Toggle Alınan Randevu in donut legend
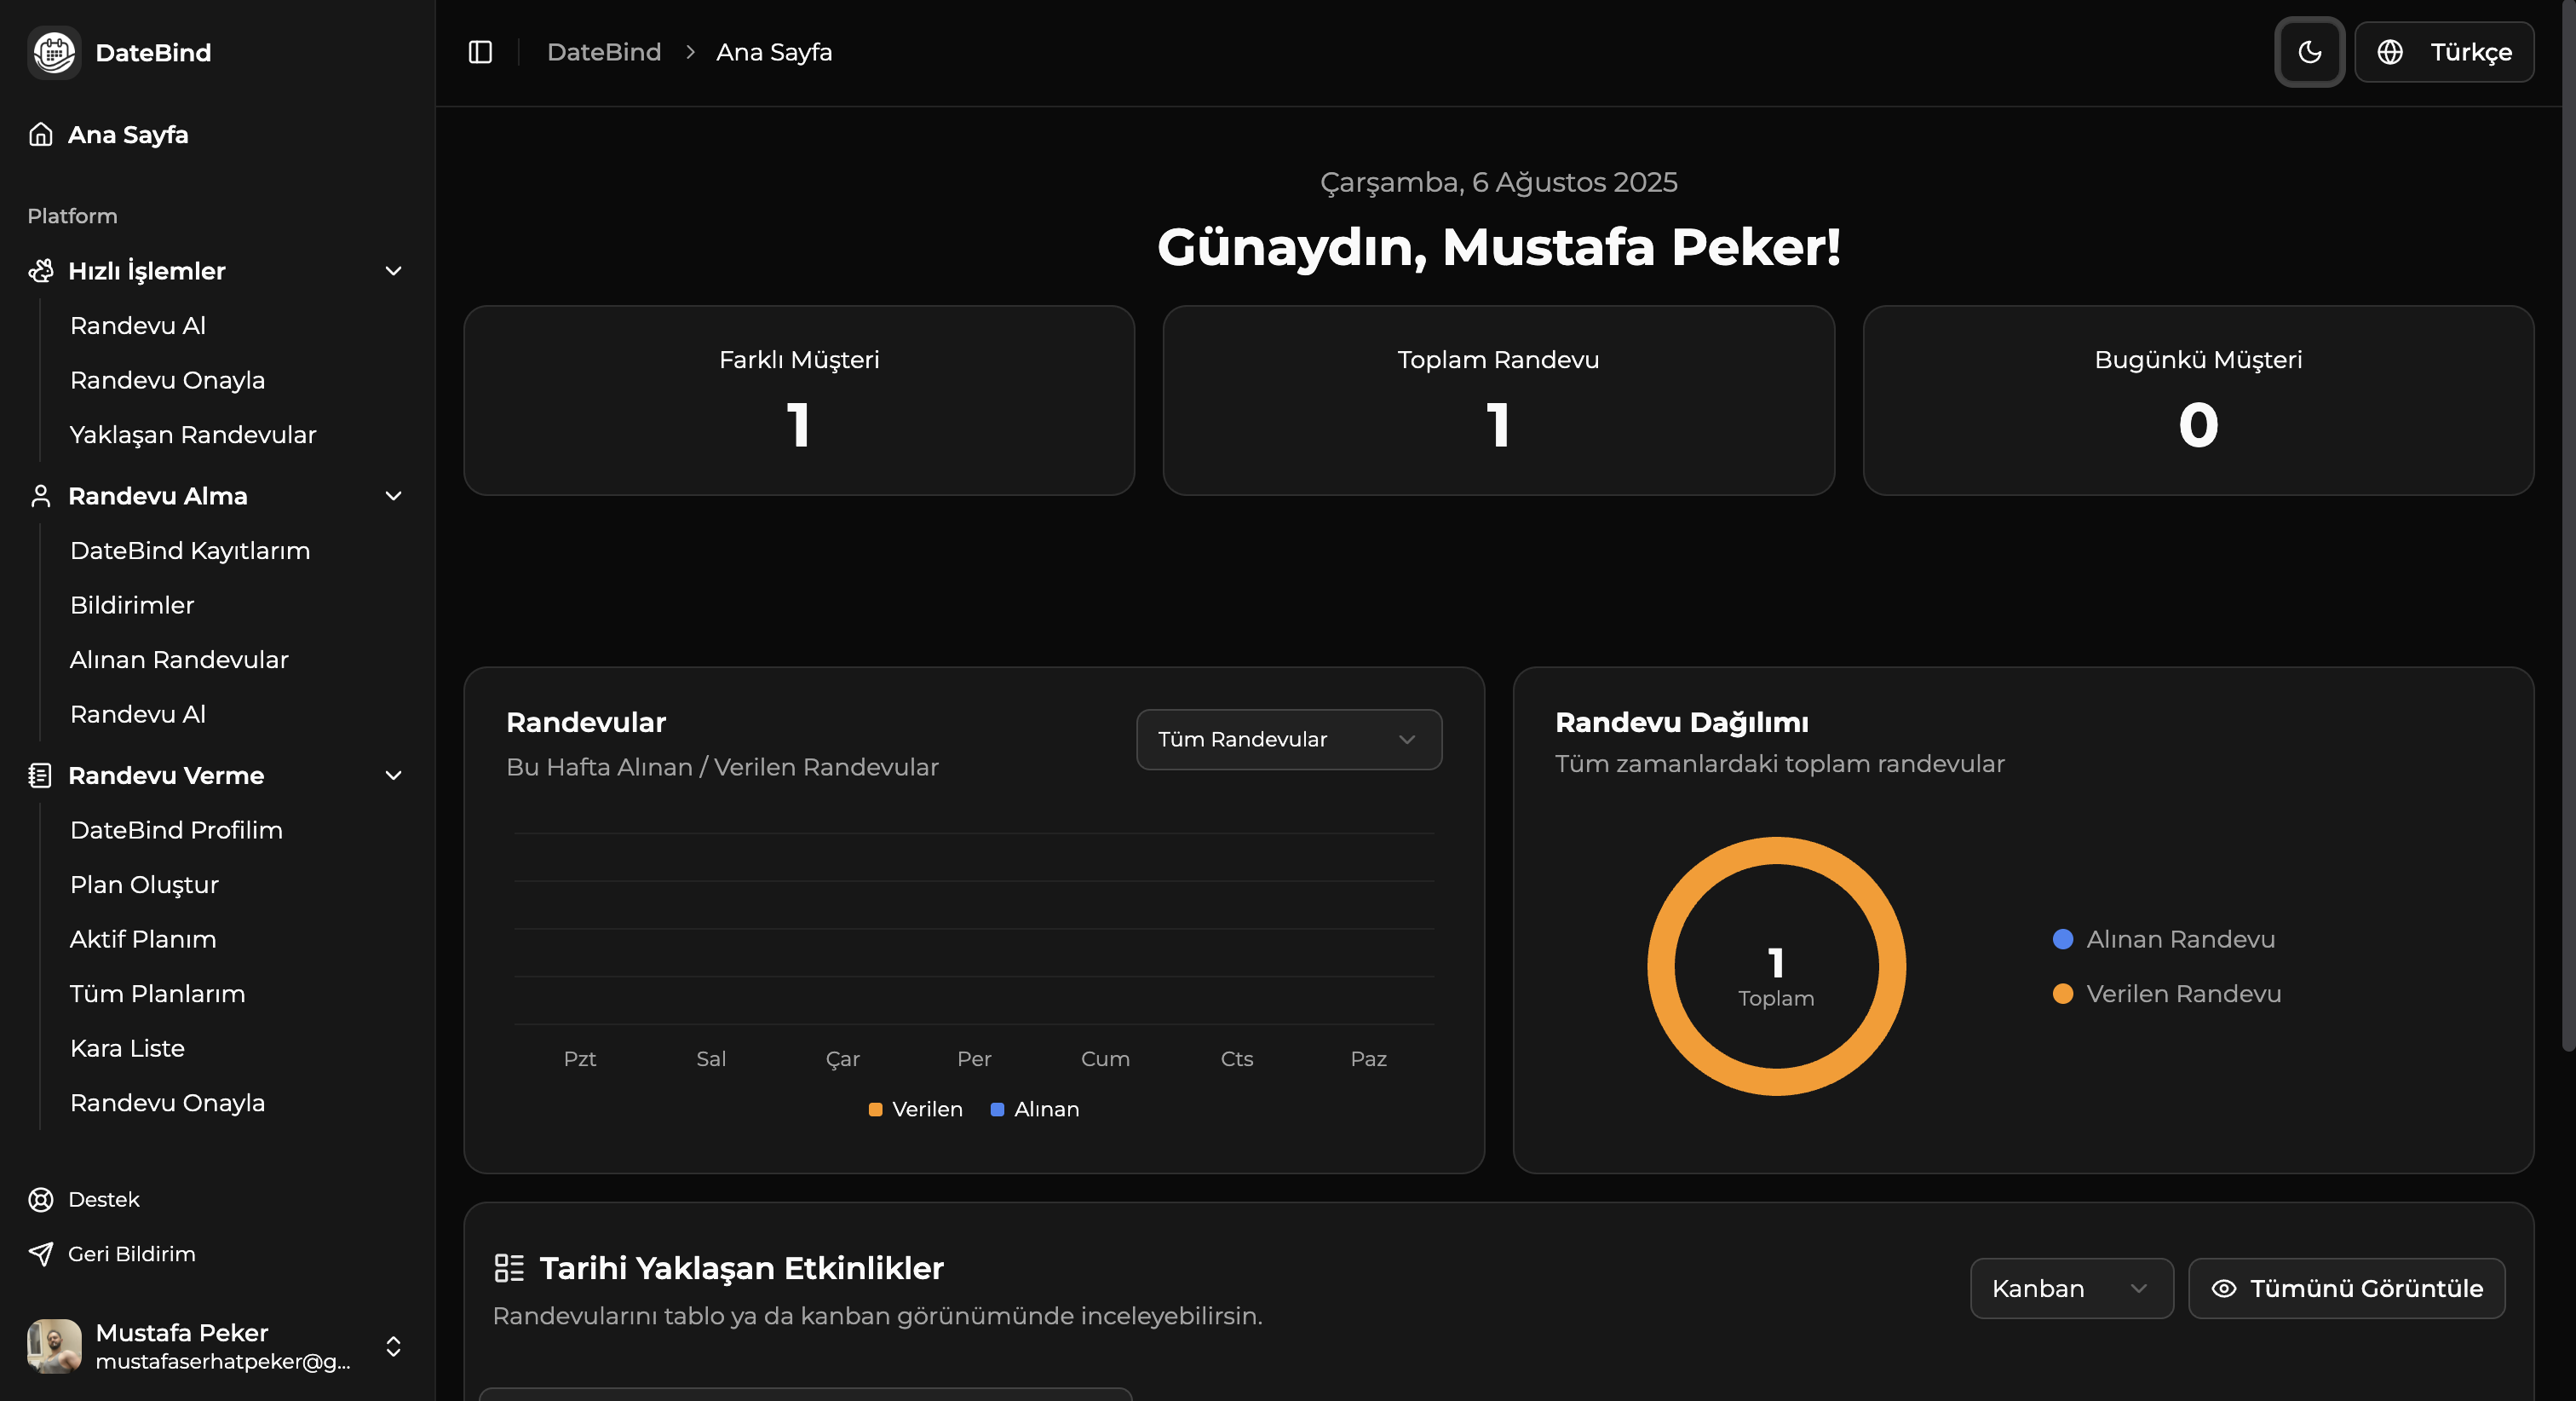The image size is (2576, 1401). [2164, 938]
